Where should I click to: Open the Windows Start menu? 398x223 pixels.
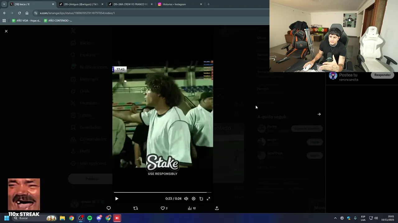[x=7, y=218]
